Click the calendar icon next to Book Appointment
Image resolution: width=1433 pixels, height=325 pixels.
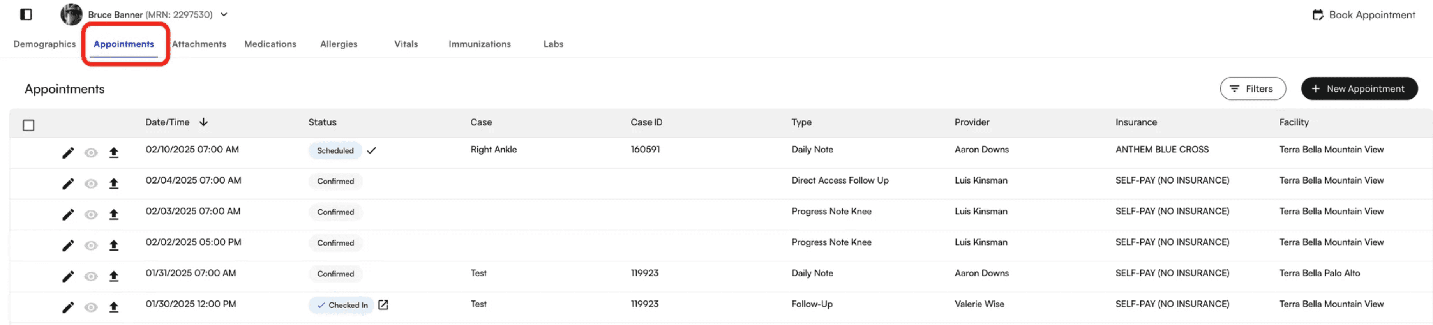point(1318,14)
